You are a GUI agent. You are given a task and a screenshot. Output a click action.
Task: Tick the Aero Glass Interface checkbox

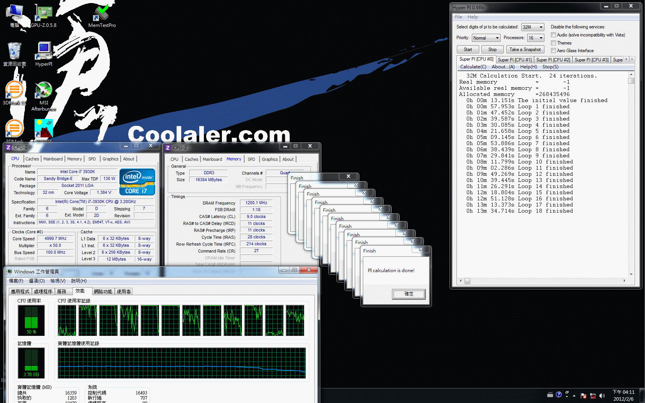tap(553, 51)
